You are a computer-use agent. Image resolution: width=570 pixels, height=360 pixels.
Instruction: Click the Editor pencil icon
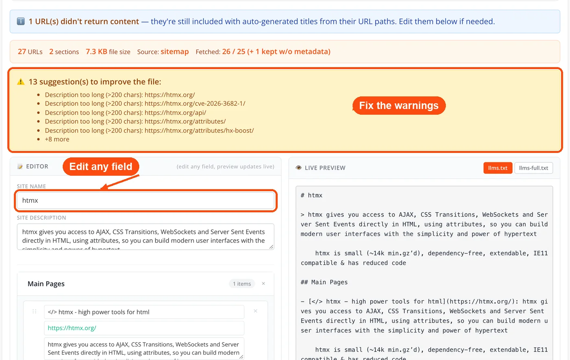pos(20,166)
